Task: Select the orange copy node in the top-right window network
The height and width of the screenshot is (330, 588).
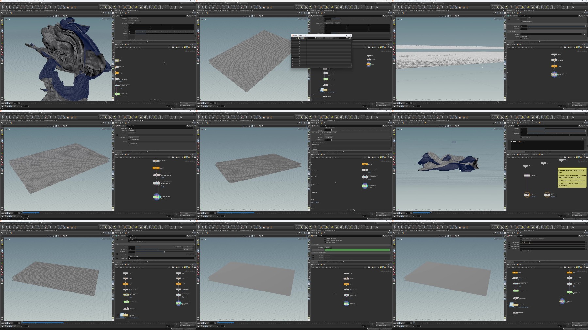Action: 554,66
